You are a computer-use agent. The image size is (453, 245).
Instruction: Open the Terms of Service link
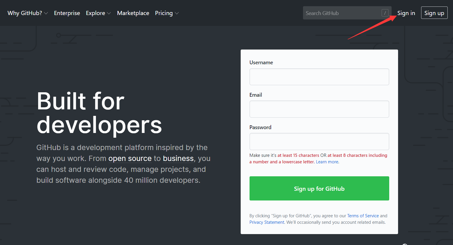click(363, 216)
